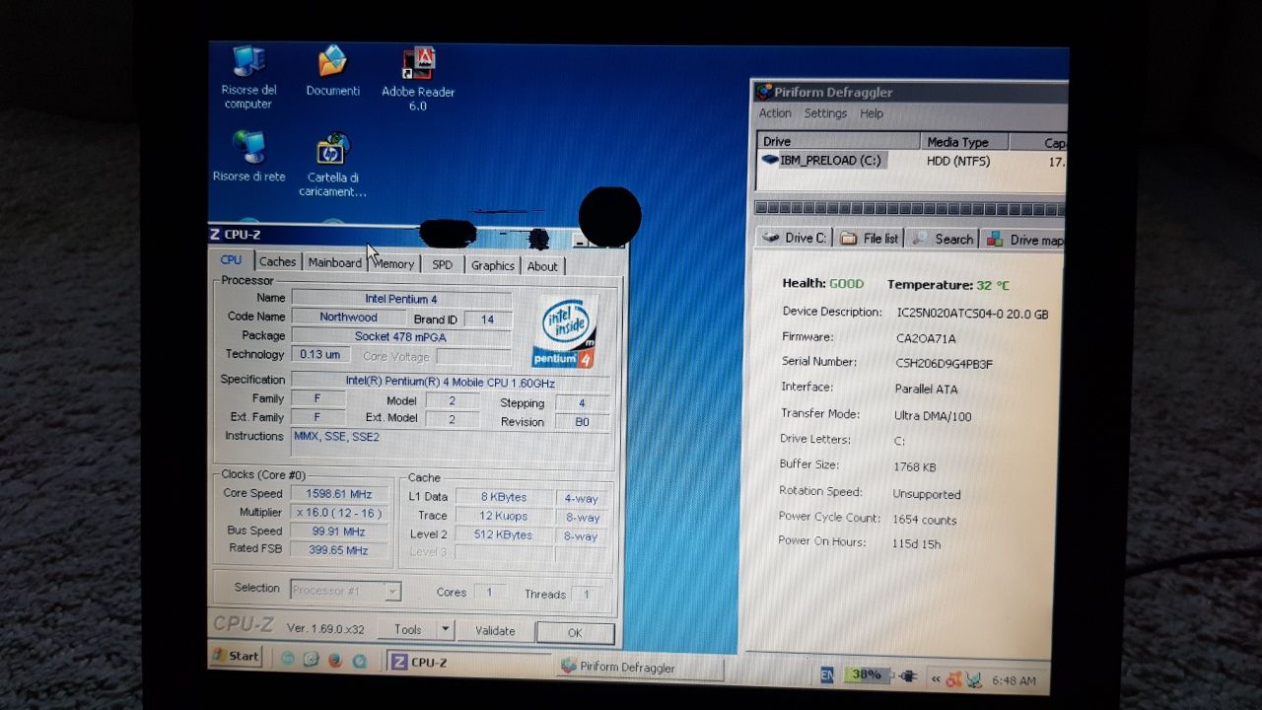
Task: Click the CSH206D9G4PB3F serial number
Action: pos(944,364)
